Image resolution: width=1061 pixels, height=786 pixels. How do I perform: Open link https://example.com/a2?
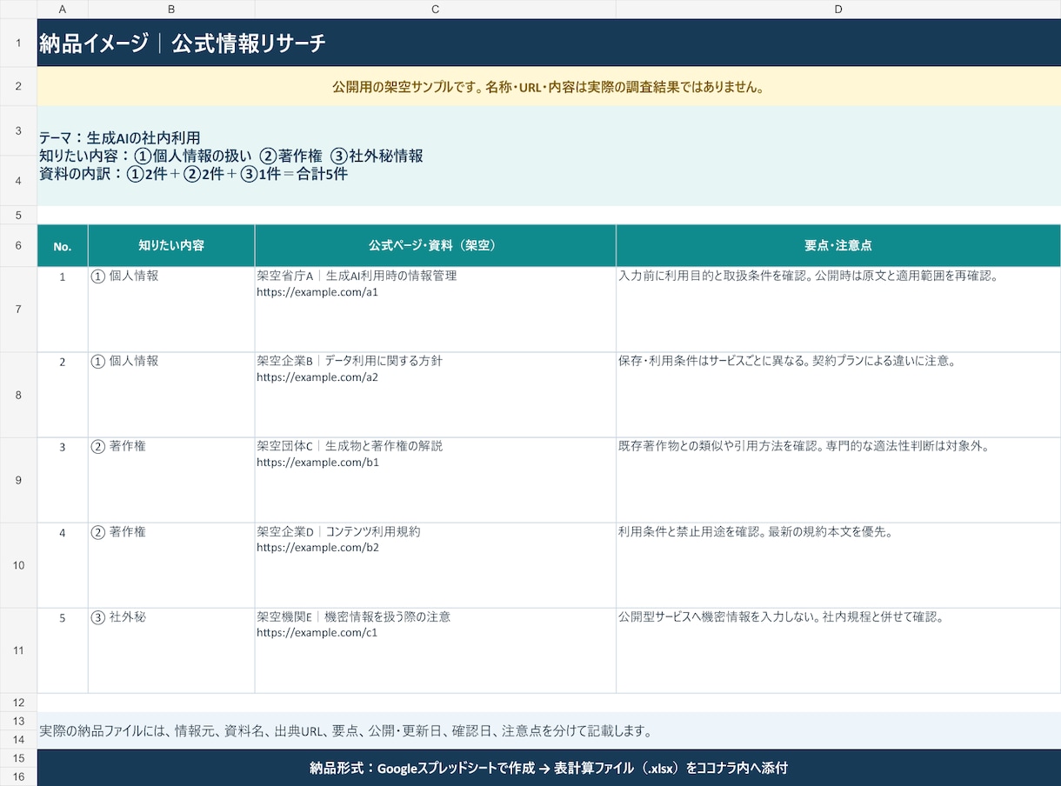(317, 377)
